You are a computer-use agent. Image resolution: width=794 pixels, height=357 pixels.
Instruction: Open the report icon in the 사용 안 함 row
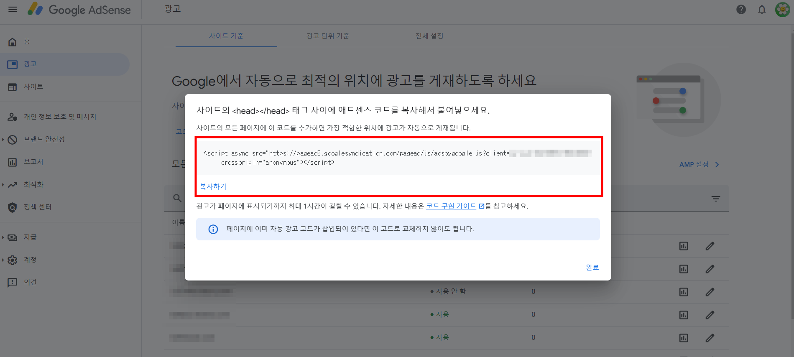click(x=684, y=292)
